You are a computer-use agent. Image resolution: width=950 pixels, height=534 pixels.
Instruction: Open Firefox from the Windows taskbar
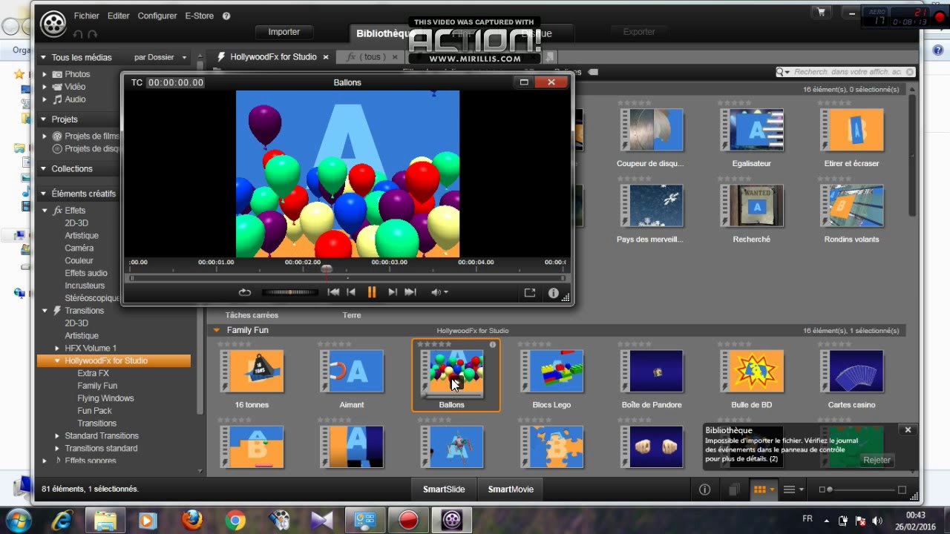[191, 519]
